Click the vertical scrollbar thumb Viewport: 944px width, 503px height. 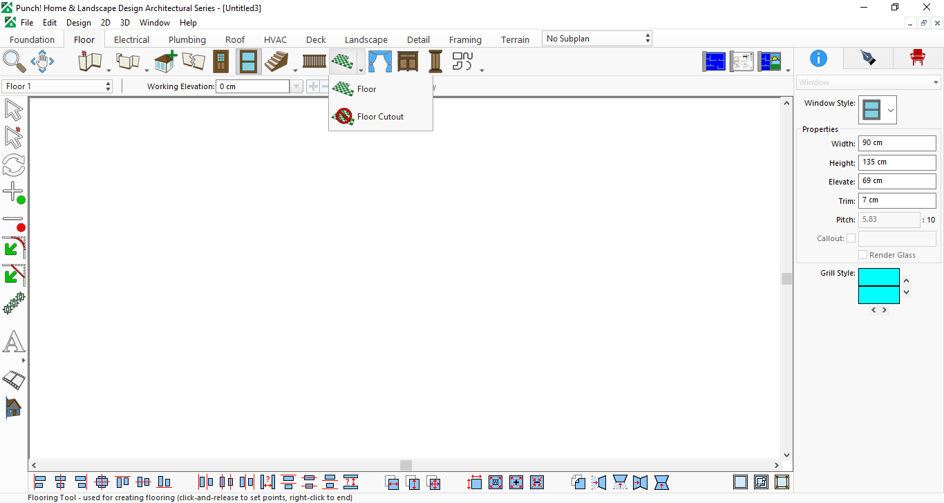tap(786, 278)
